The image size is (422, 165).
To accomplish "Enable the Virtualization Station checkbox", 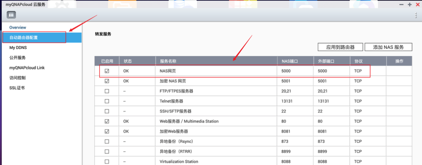I will [107, 161].
